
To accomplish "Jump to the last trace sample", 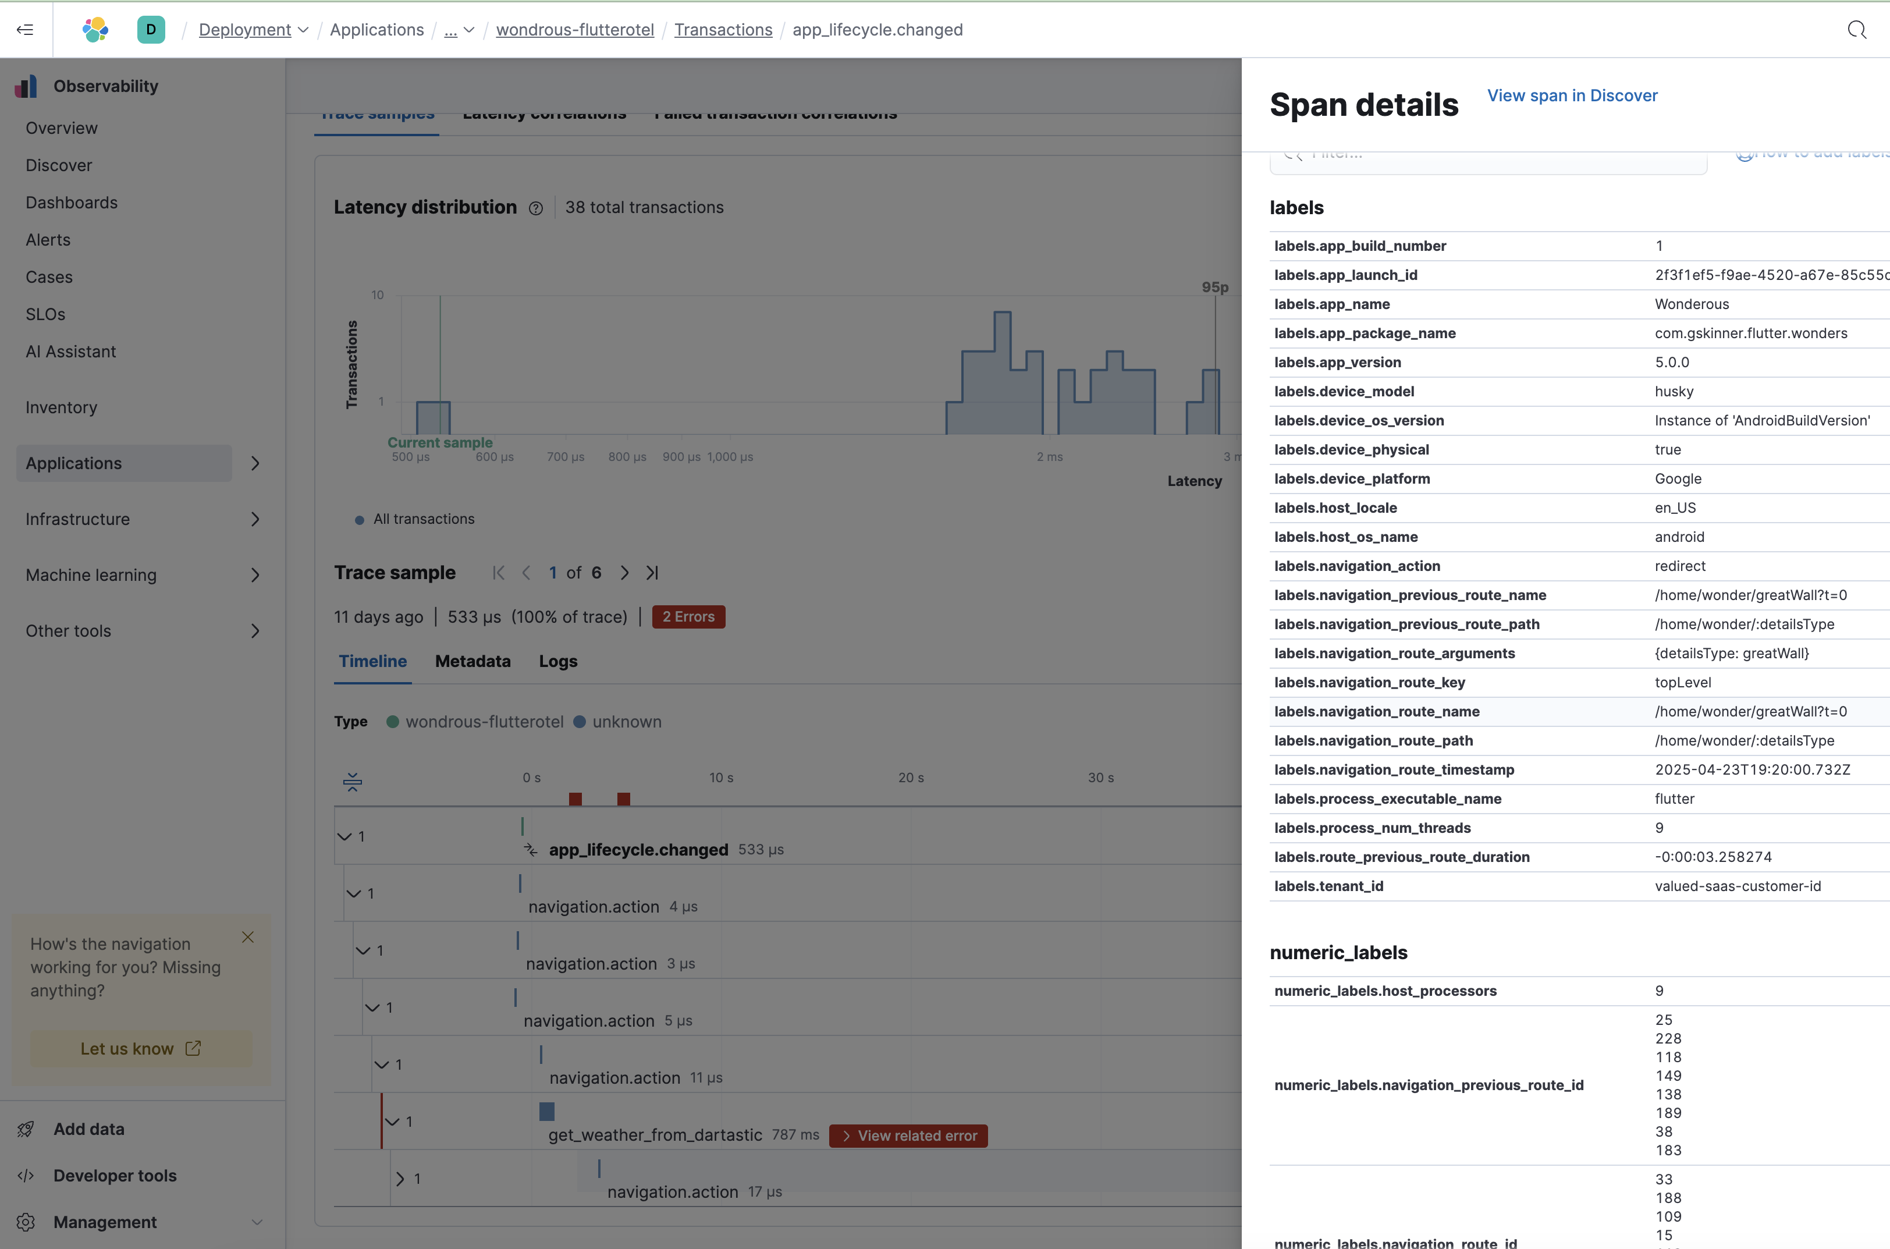I will tap(652, 573).
